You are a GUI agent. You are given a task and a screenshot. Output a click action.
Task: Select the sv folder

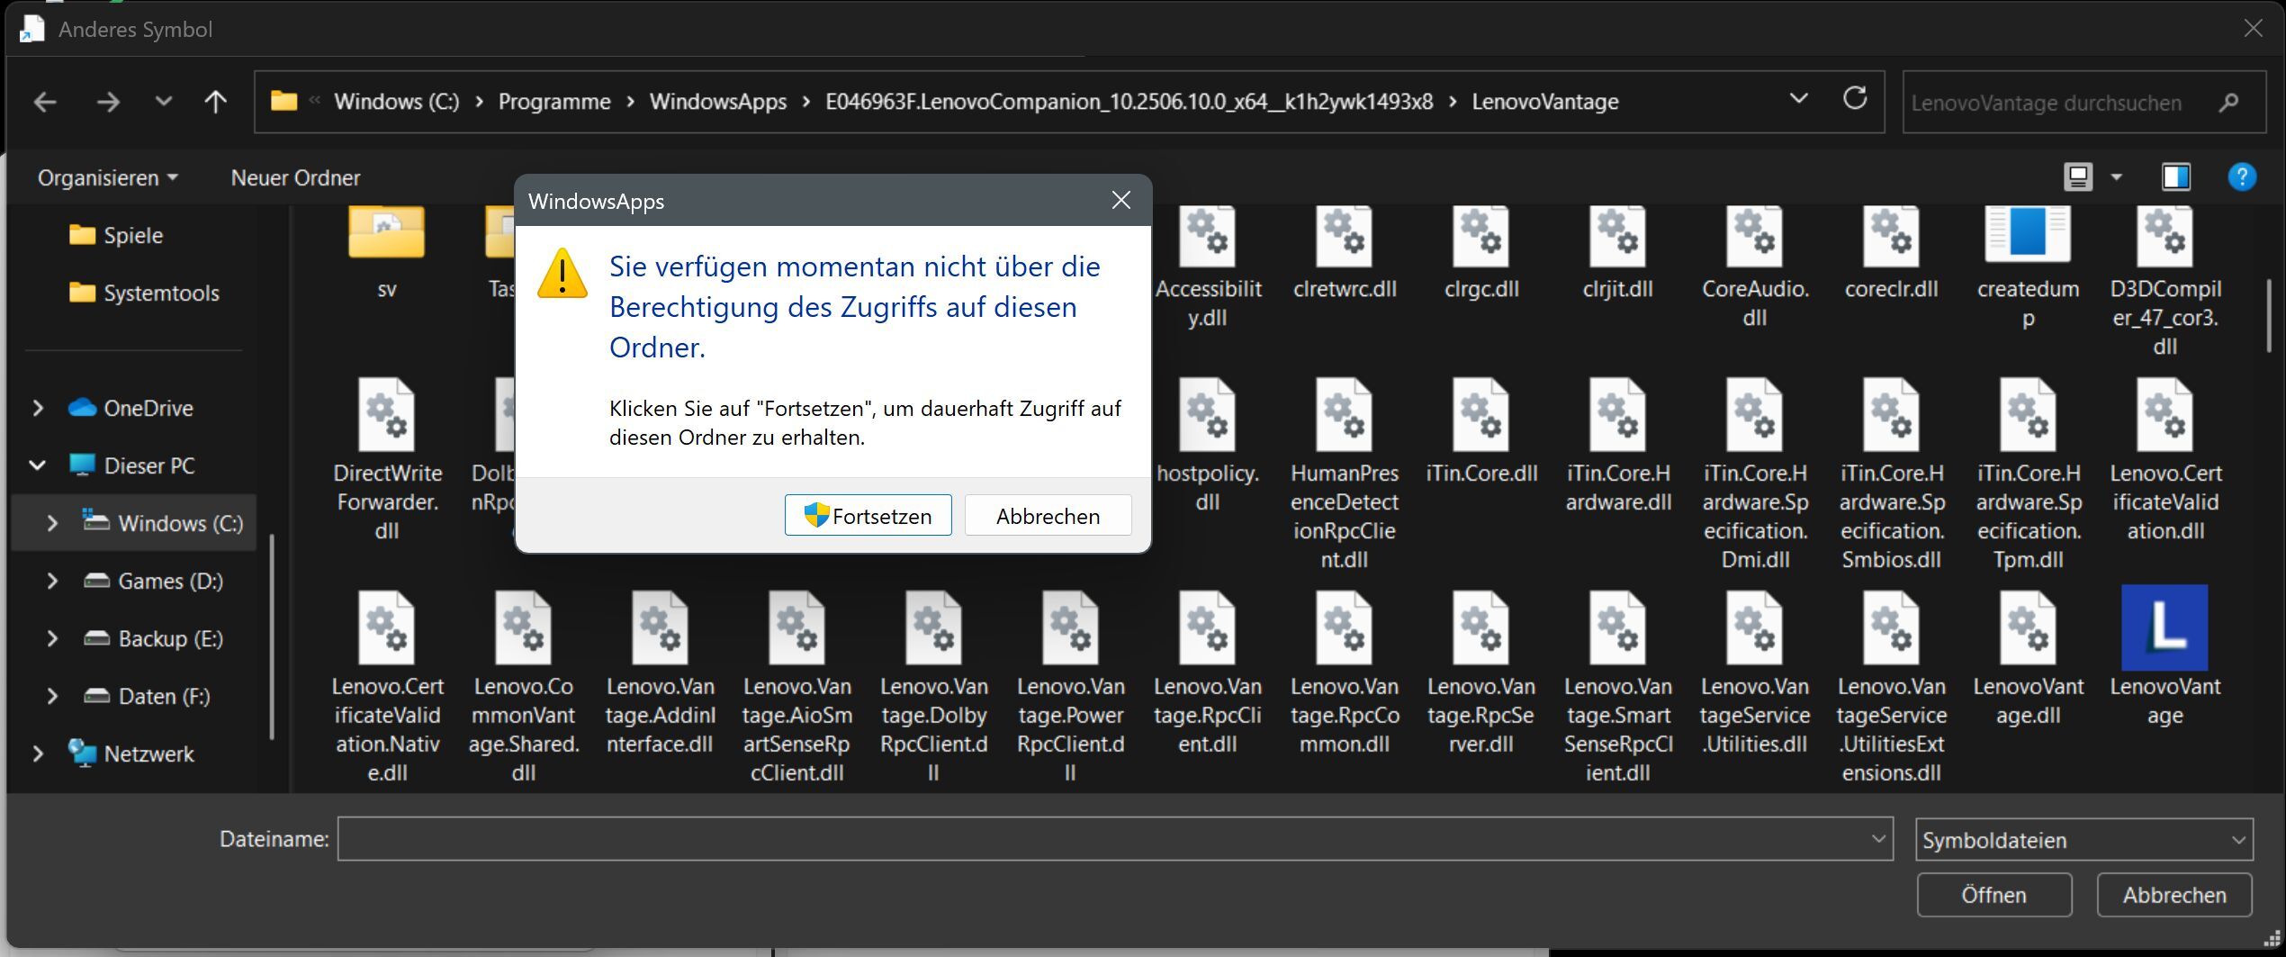pyautogui.click(x=386, y=236)
